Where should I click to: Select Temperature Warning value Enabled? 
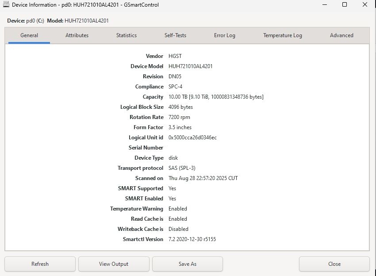coord(178,209)
